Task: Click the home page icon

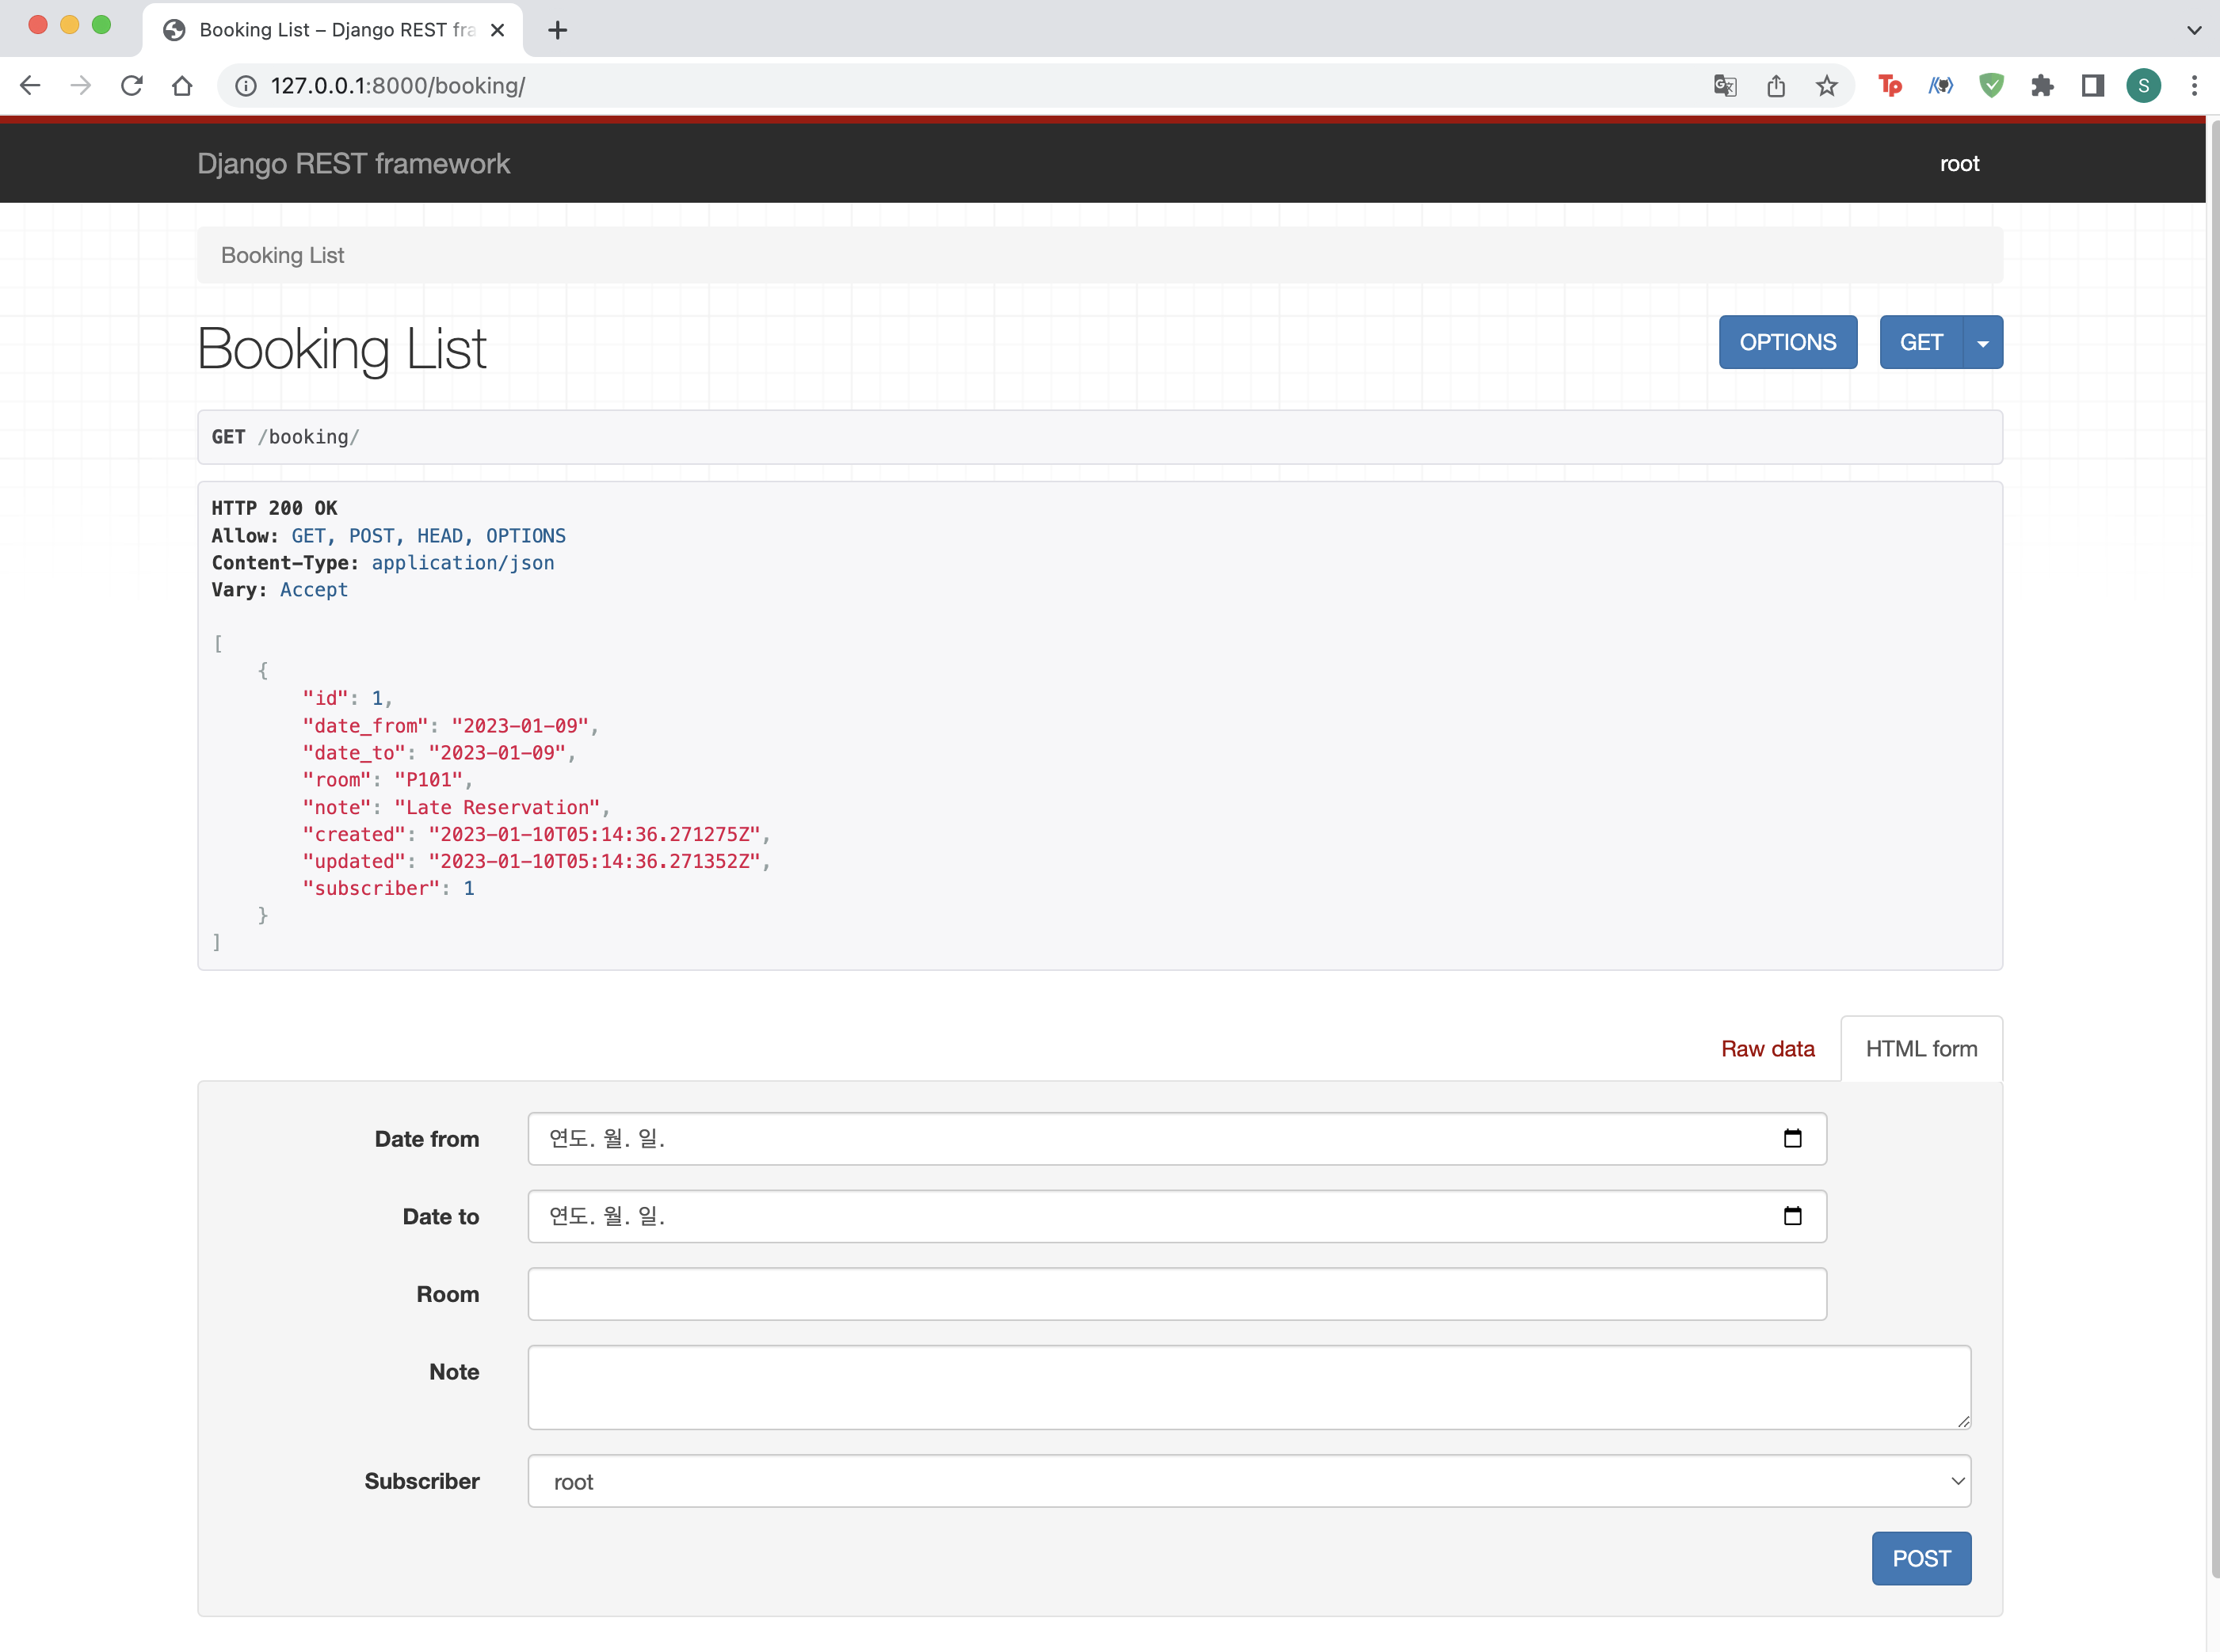Action: click(x=182, y=86)
